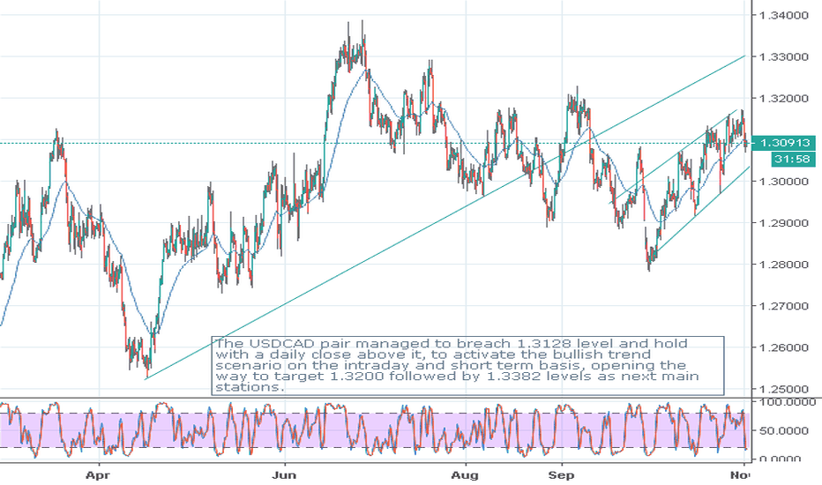The image size is (822, 485).
Task: Select the 1.32000 price axis label
Action: point(784,98)
